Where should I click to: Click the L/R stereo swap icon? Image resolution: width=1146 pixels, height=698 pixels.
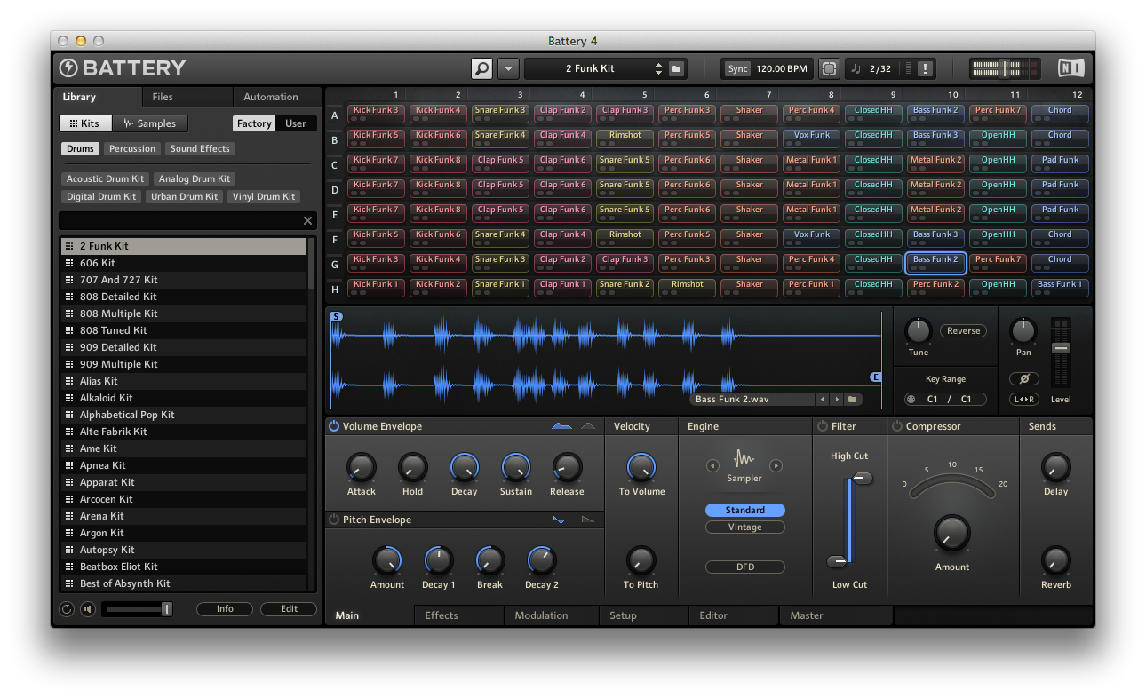pos(1023,399)
